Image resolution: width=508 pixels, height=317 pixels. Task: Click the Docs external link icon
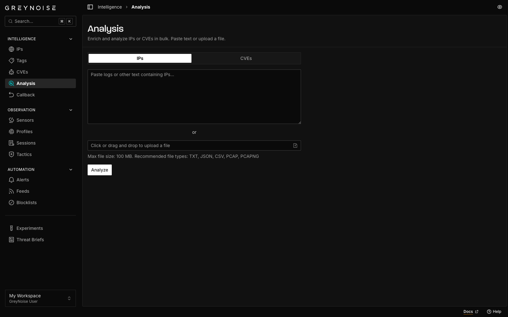click(x=477, y=312)
